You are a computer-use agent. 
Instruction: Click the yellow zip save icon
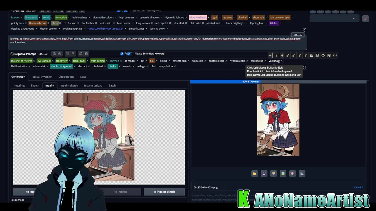(273, 173)
